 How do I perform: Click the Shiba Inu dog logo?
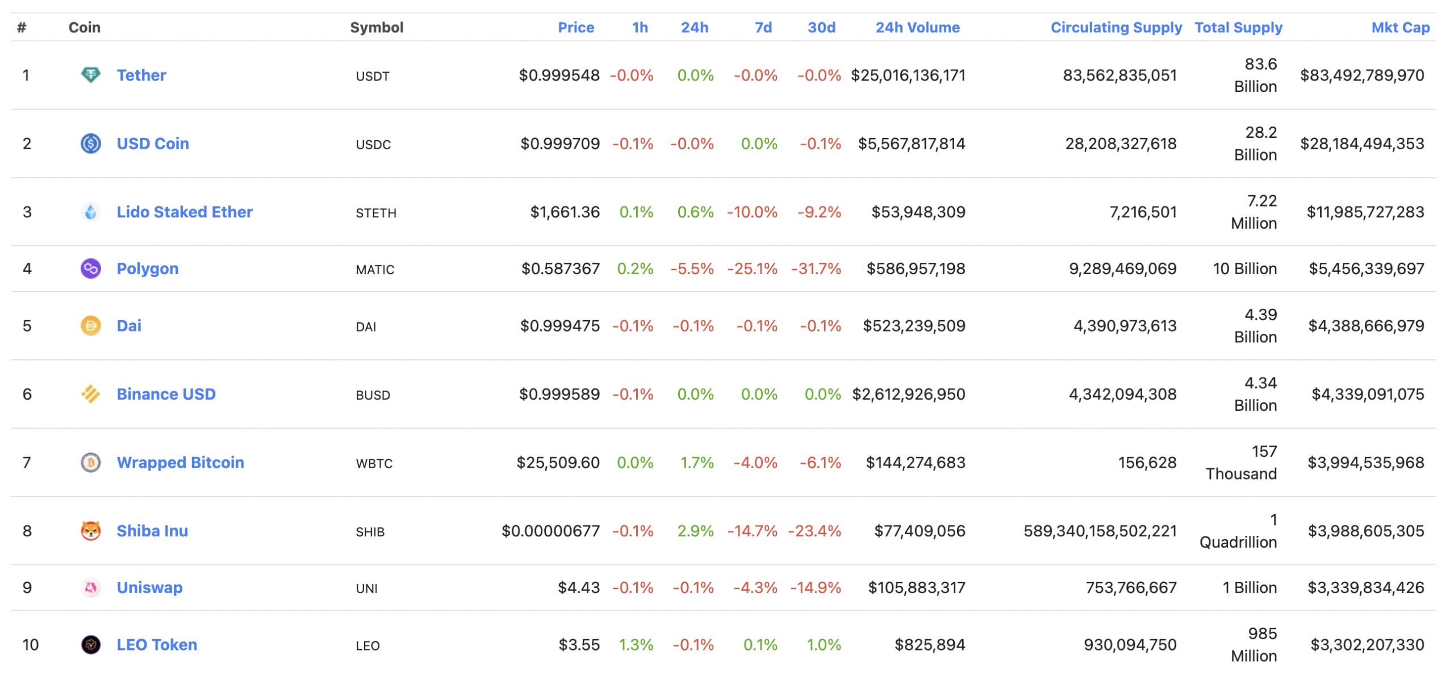point(91,531)
